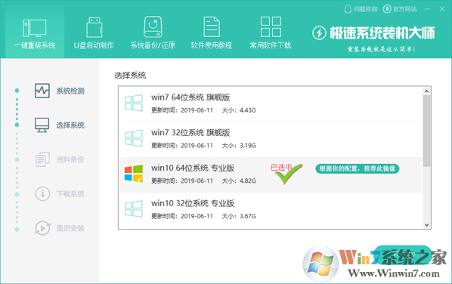The image size is (452, 284).
Task: Click the 问题咨询 link
Action: pyautogui.click(x=361, y=9)
